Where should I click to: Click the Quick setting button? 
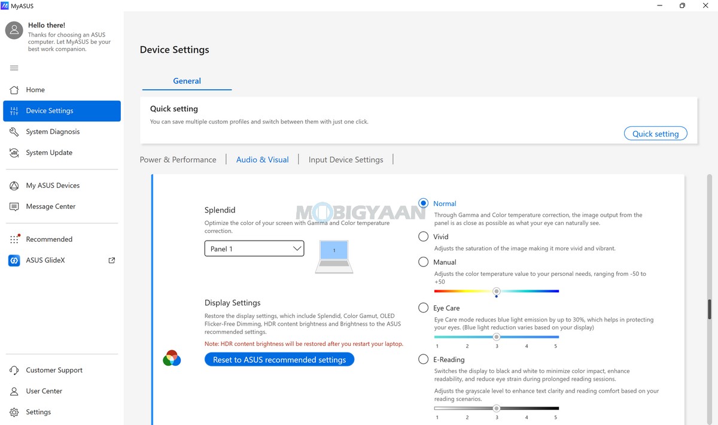coord(656,133)
